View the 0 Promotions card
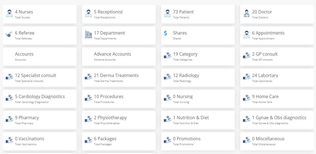The image size is (316, 154). tap(198, 141)
